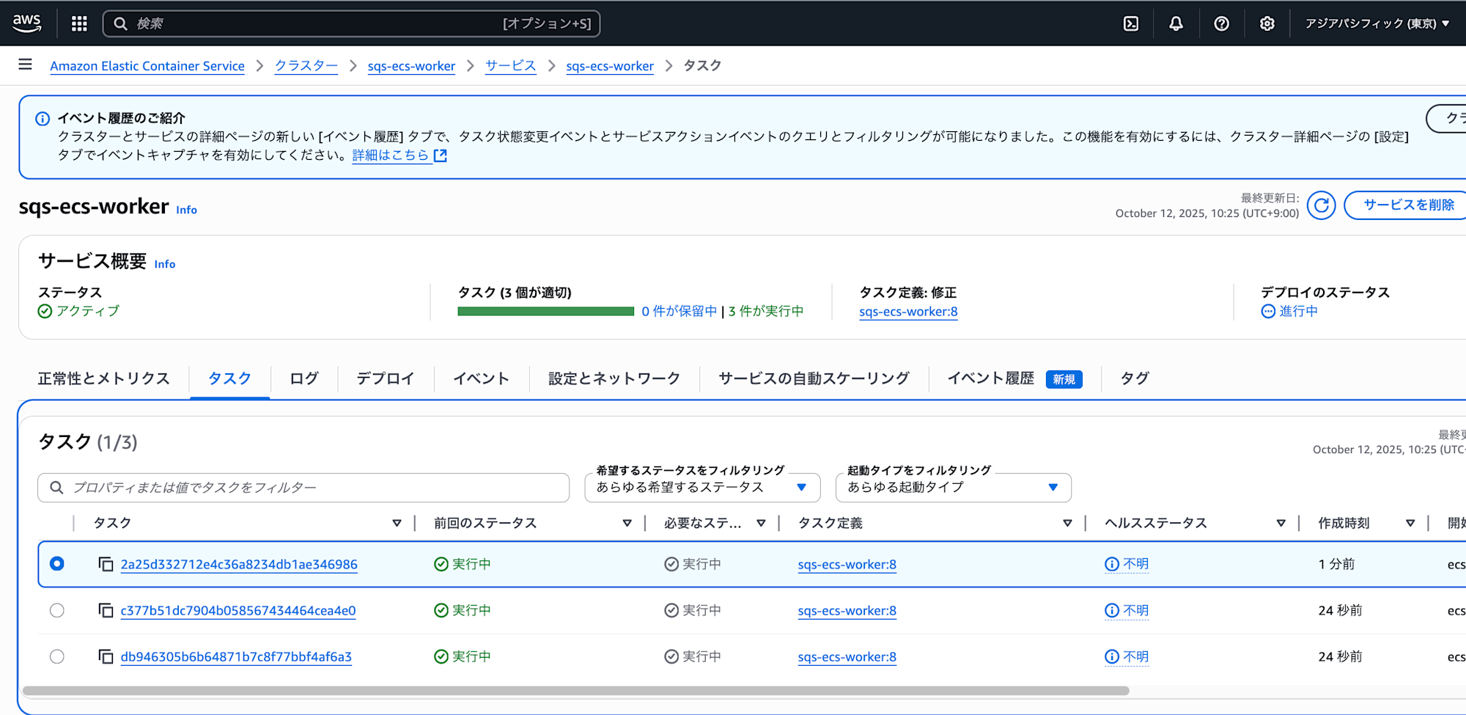Open the notifications bell

click(1176, 23)
